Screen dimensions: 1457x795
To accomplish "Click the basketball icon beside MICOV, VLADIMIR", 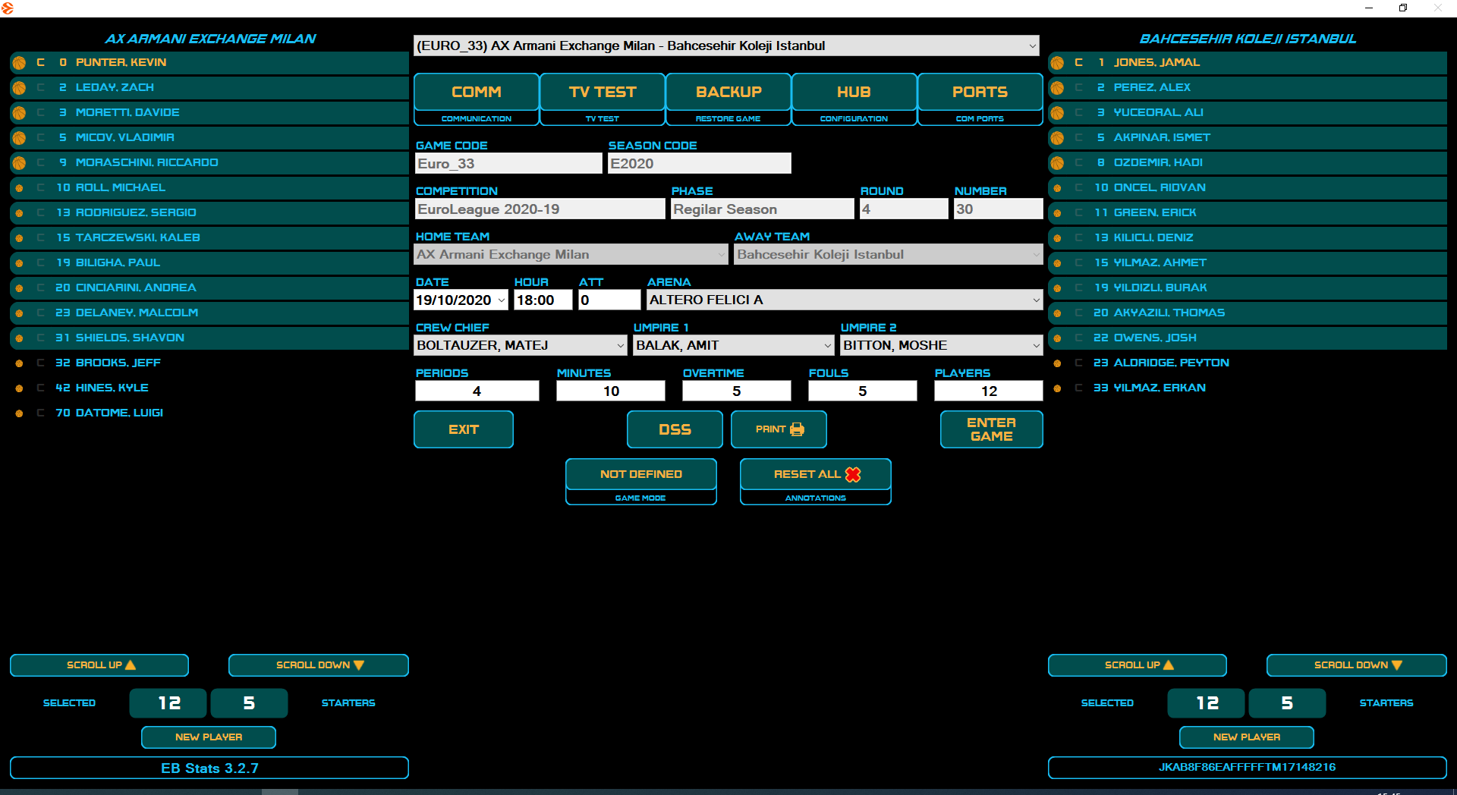I will pyautogui.click(x=19, y=138).
